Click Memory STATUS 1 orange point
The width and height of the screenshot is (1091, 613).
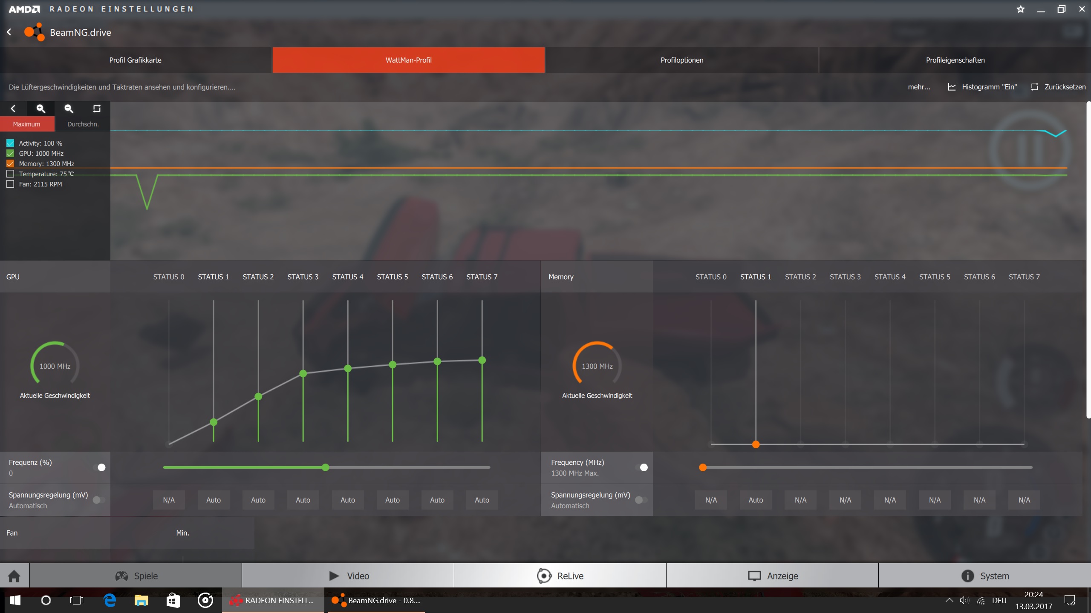[756, 444]
